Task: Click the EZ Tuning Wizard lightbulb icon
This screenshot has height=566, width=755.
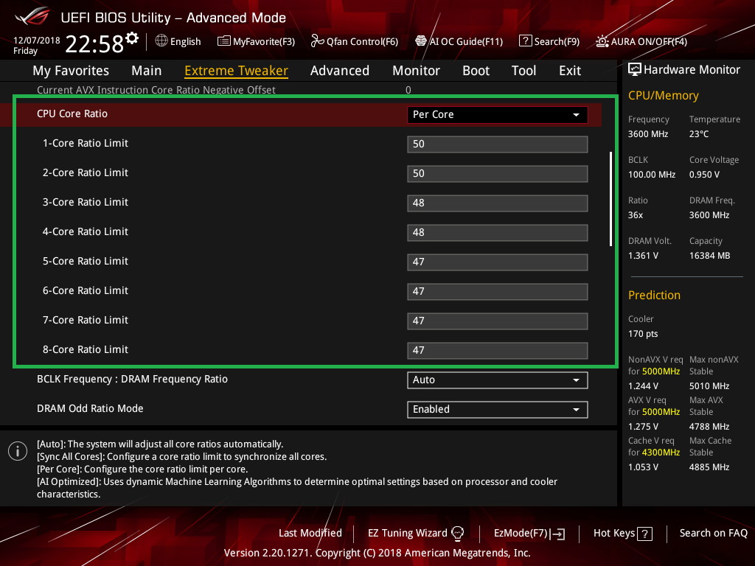Action: (x=457, y=533)
